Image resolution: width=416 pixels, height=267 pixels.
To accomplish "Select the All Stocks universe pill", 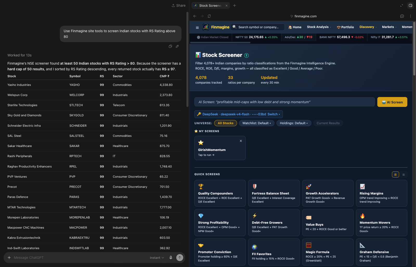I will tap(225, 123).
